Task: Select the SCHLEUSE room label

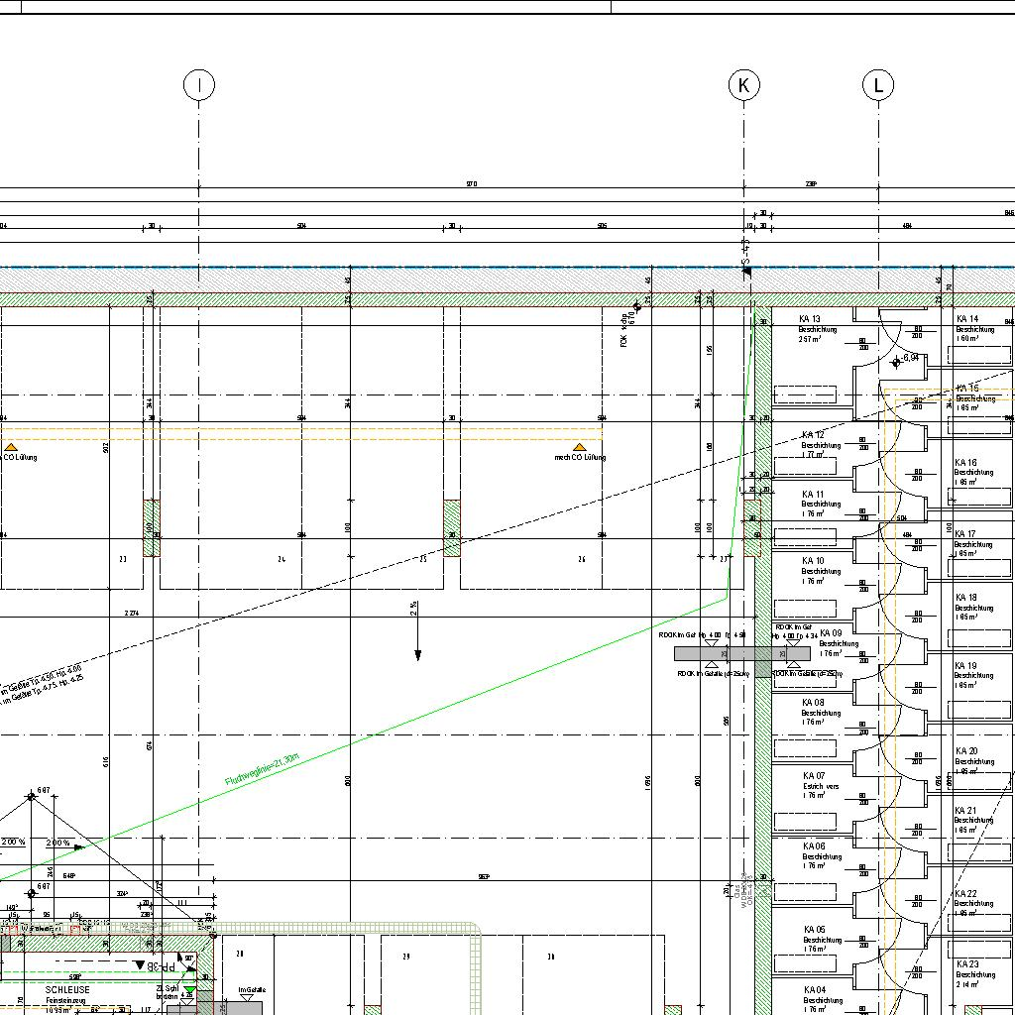Action: click(67, 989)
